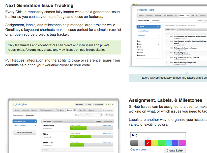Open the Wiki (57) tab in github screenshot
This screenshot has height=153, width=207.
[x=82, y=110]
